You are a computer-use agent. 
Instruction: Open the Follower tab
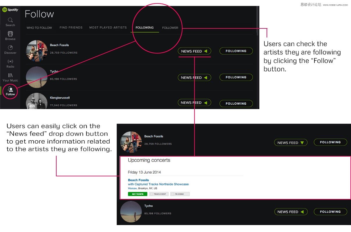point(170,28)
